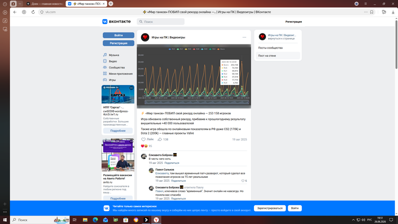
Task: Click the taskbar clock showing 19:51
Action: click(x=380, y=220)
